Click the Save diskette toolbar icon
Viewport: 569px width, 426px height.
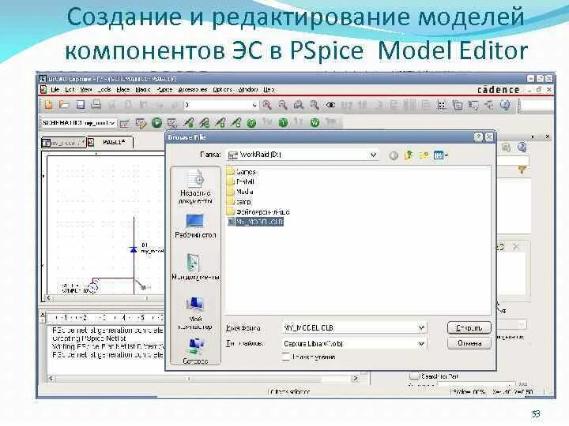click(x=80, y=105)
